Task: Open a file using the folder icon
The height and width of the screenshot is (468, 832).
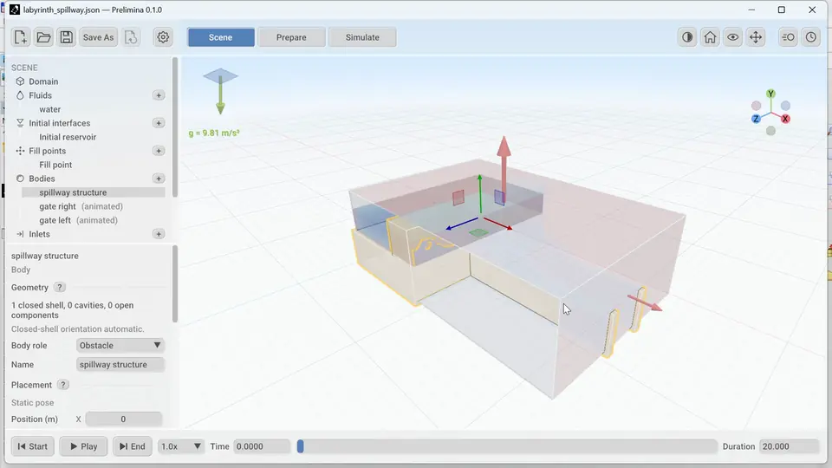Action: pyautogui.click(x=43, y=37)
